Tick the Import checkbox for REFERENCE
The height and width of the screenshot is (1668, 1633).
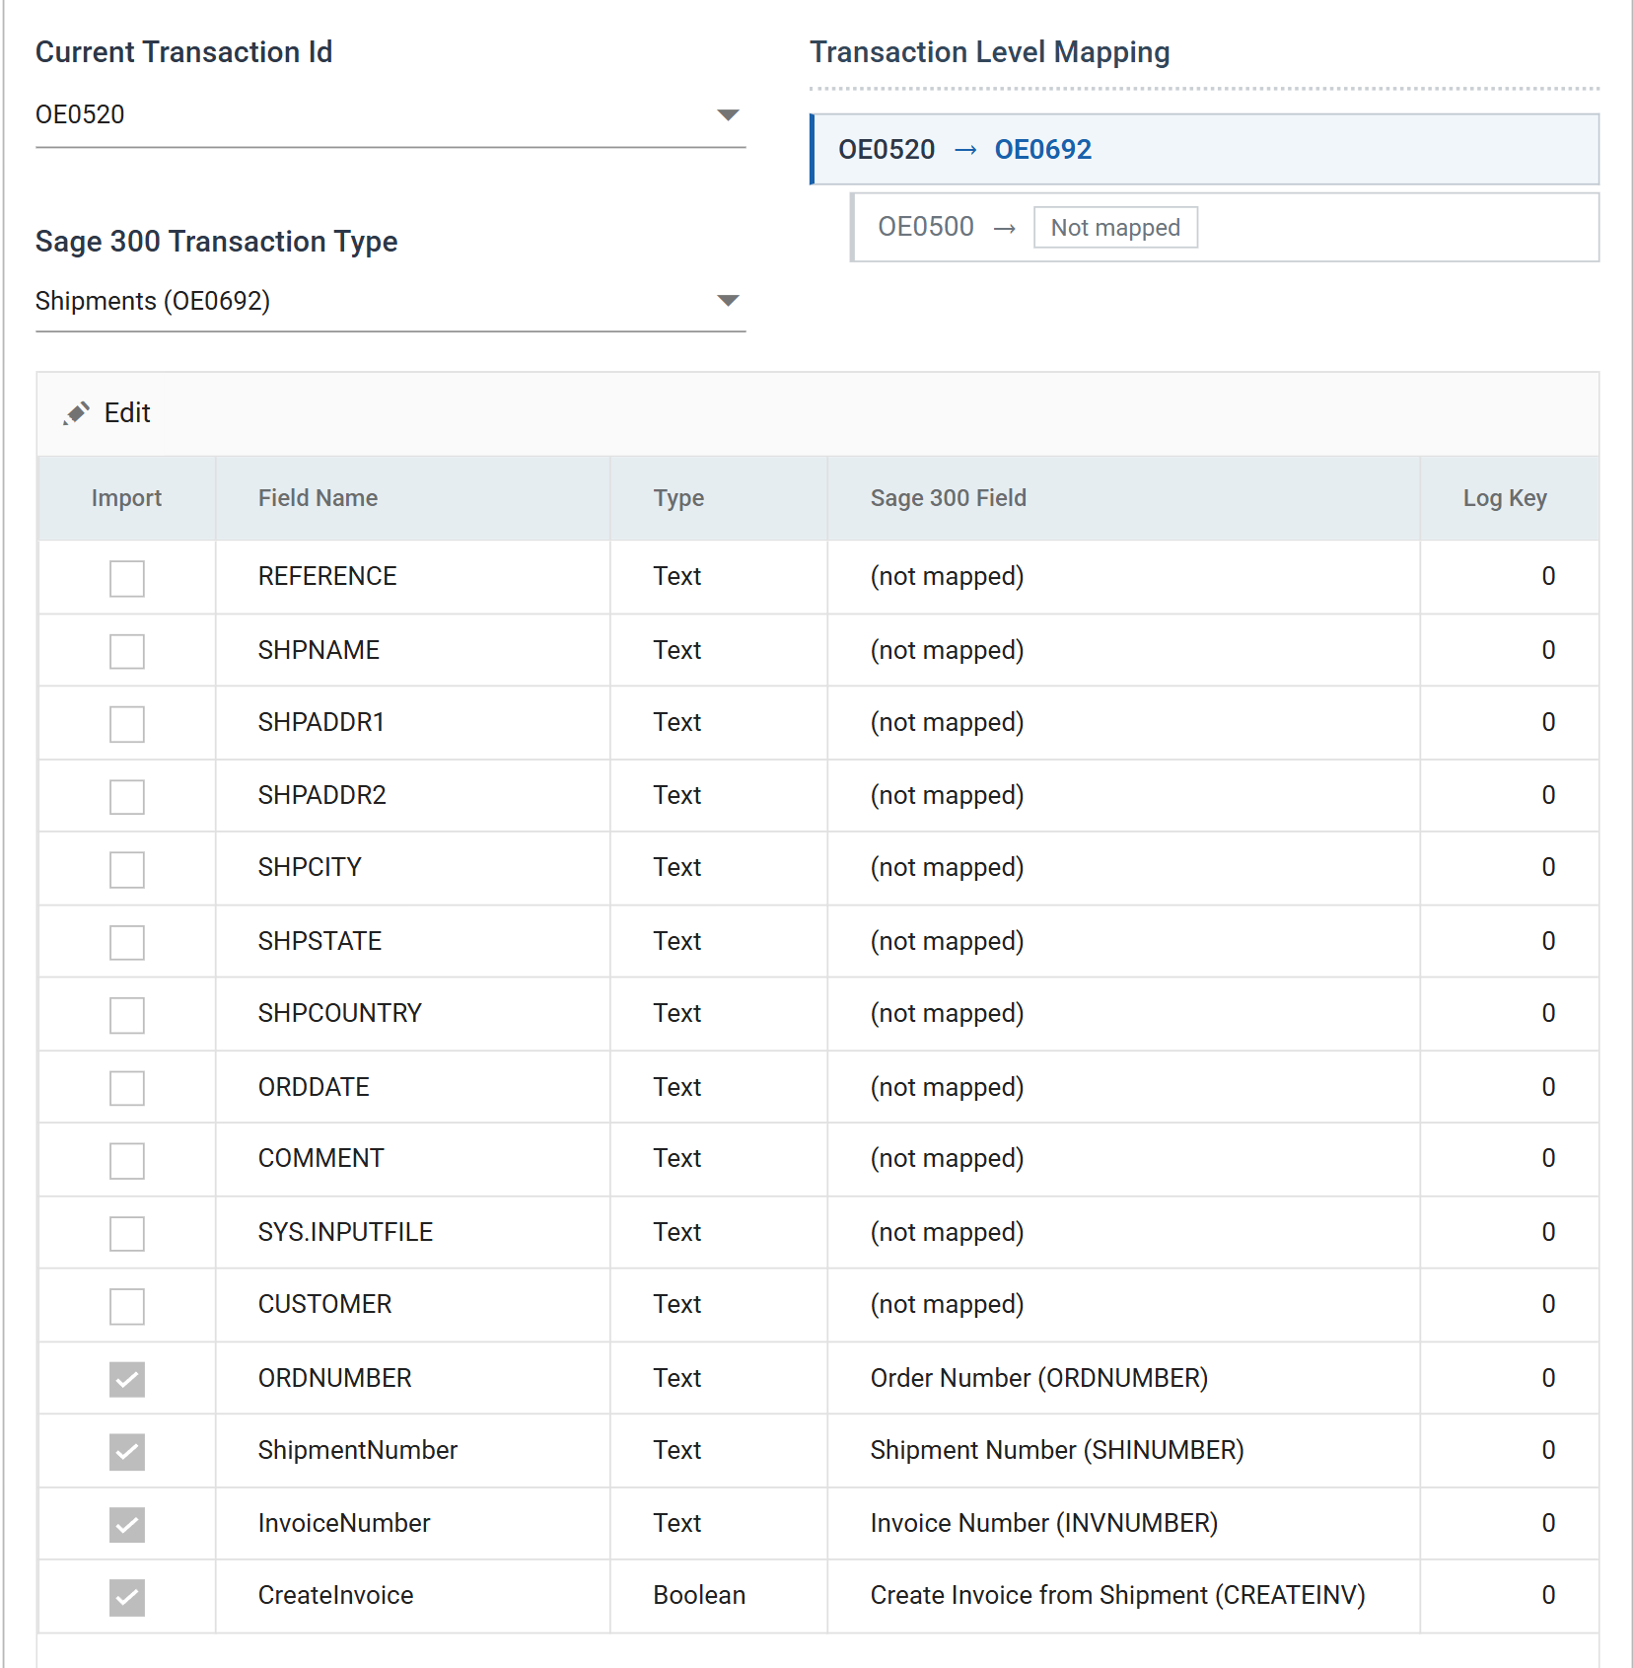127,578
